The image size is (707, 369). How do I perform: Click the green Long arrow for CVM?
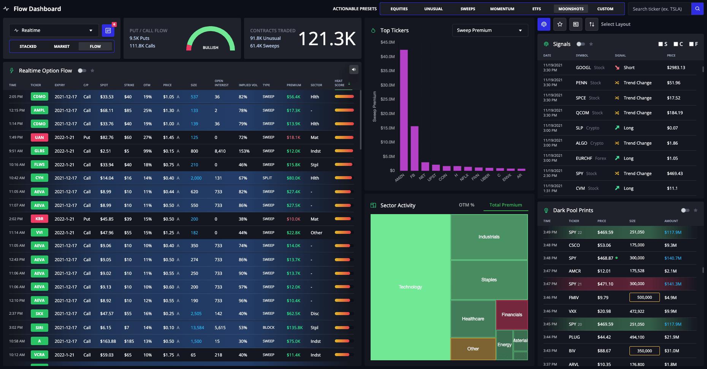click(617, 188)
